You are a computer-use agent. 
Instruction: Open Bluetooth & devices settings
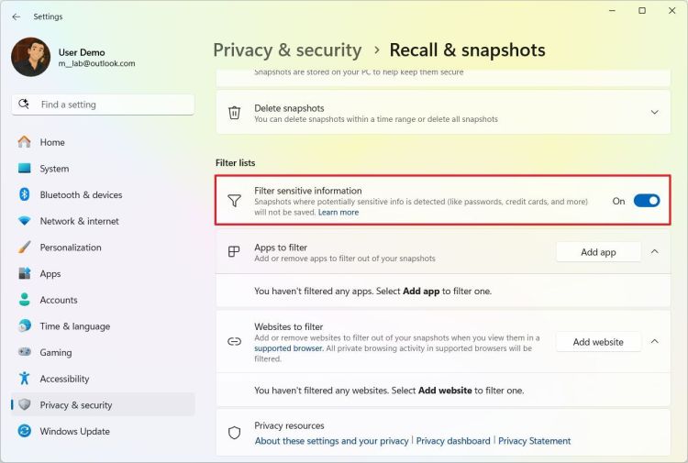[81, 194]
